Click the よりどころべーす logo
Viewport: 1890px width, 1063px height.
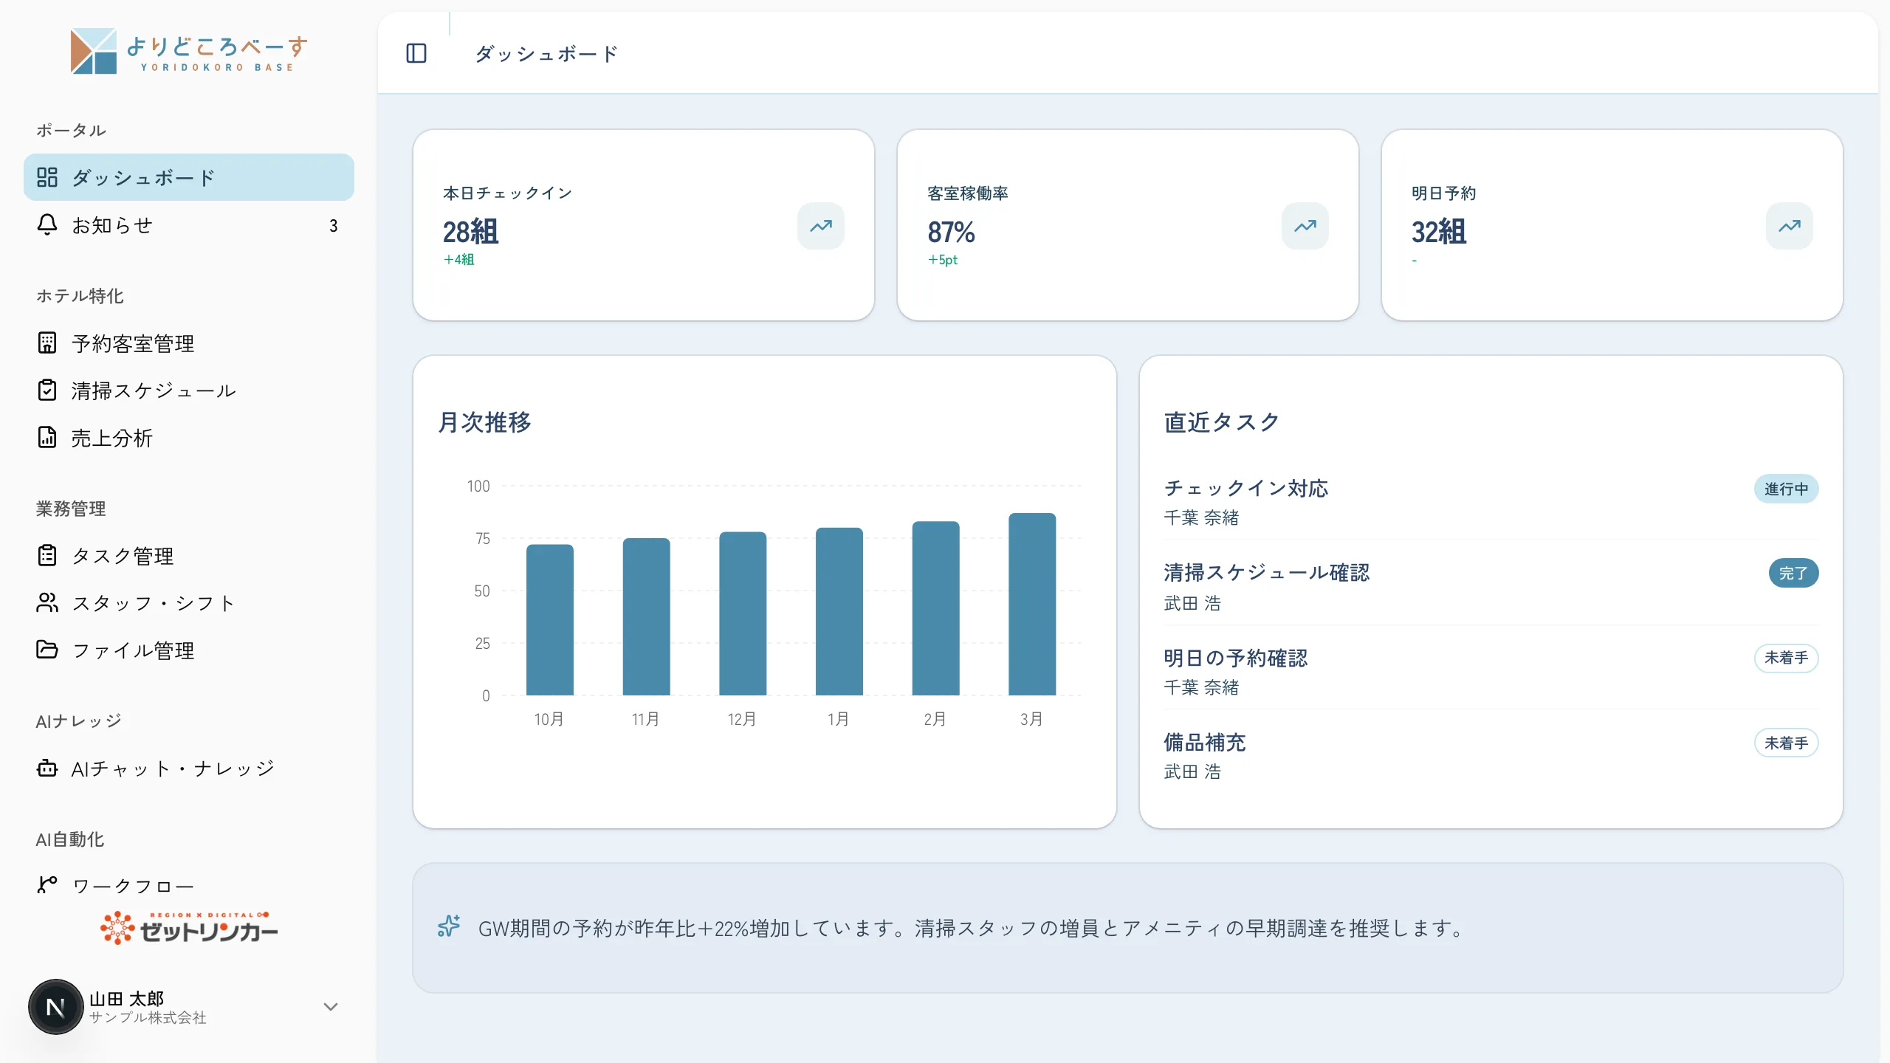tap(189, 51)
